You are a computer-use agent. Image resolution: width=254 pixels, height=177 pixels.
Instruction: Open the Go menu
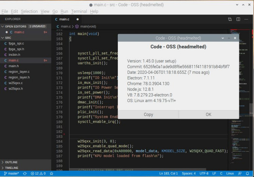coord(55,11)
